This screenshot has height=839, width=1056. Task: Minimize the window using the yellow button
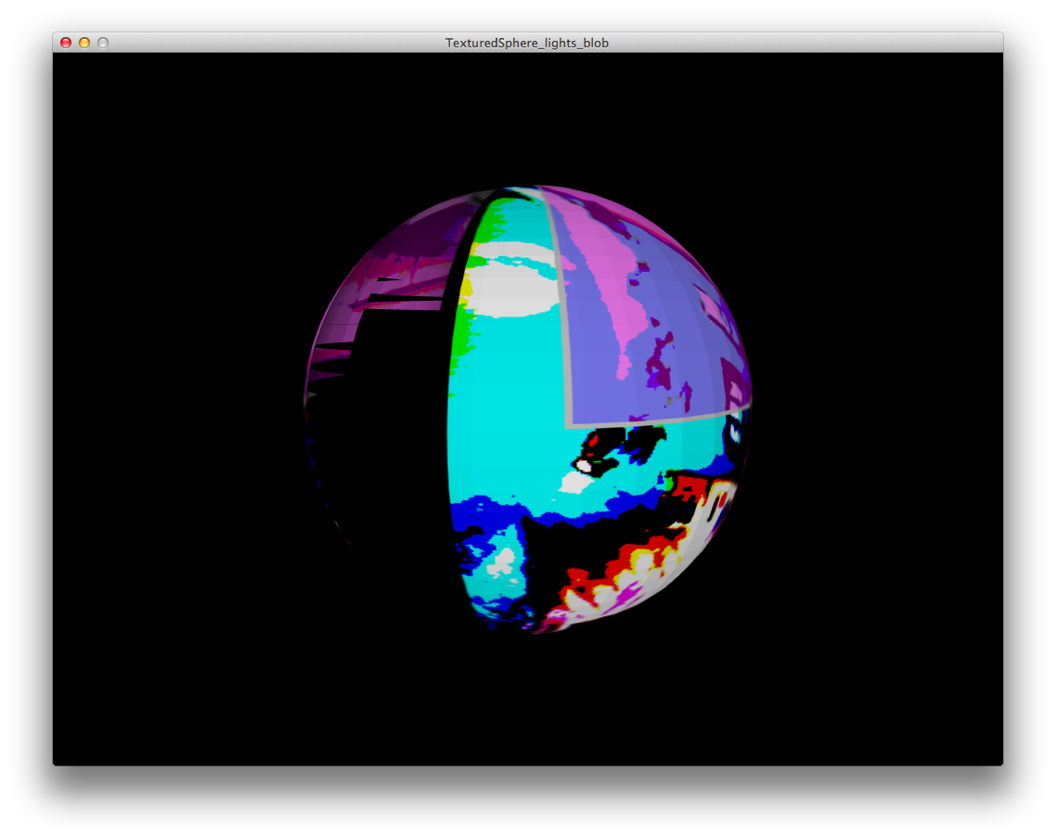[x=84, y=43]
